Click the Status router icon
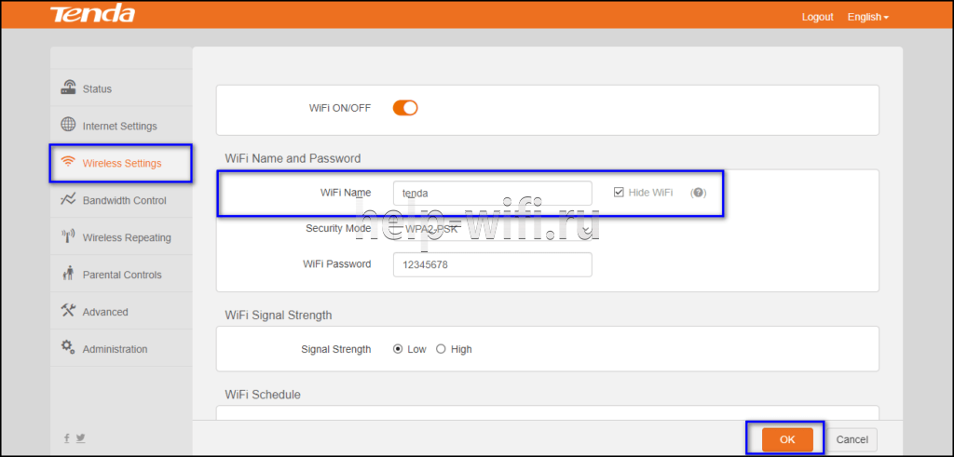 [68, 87]
